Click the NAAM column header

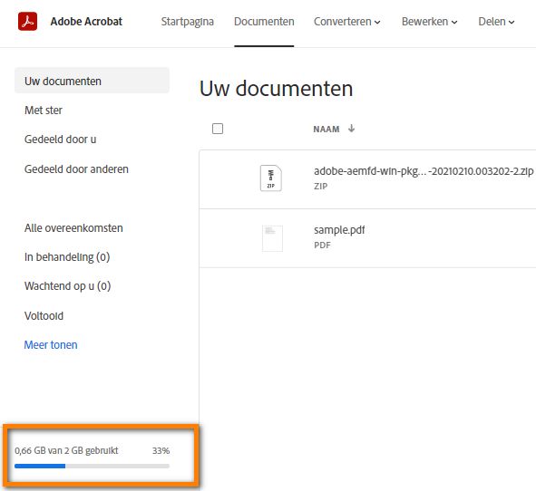pyautogui.click(x=326, y=129)
